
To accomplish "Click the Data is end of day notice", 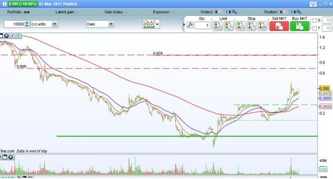I will pos(32,151).
